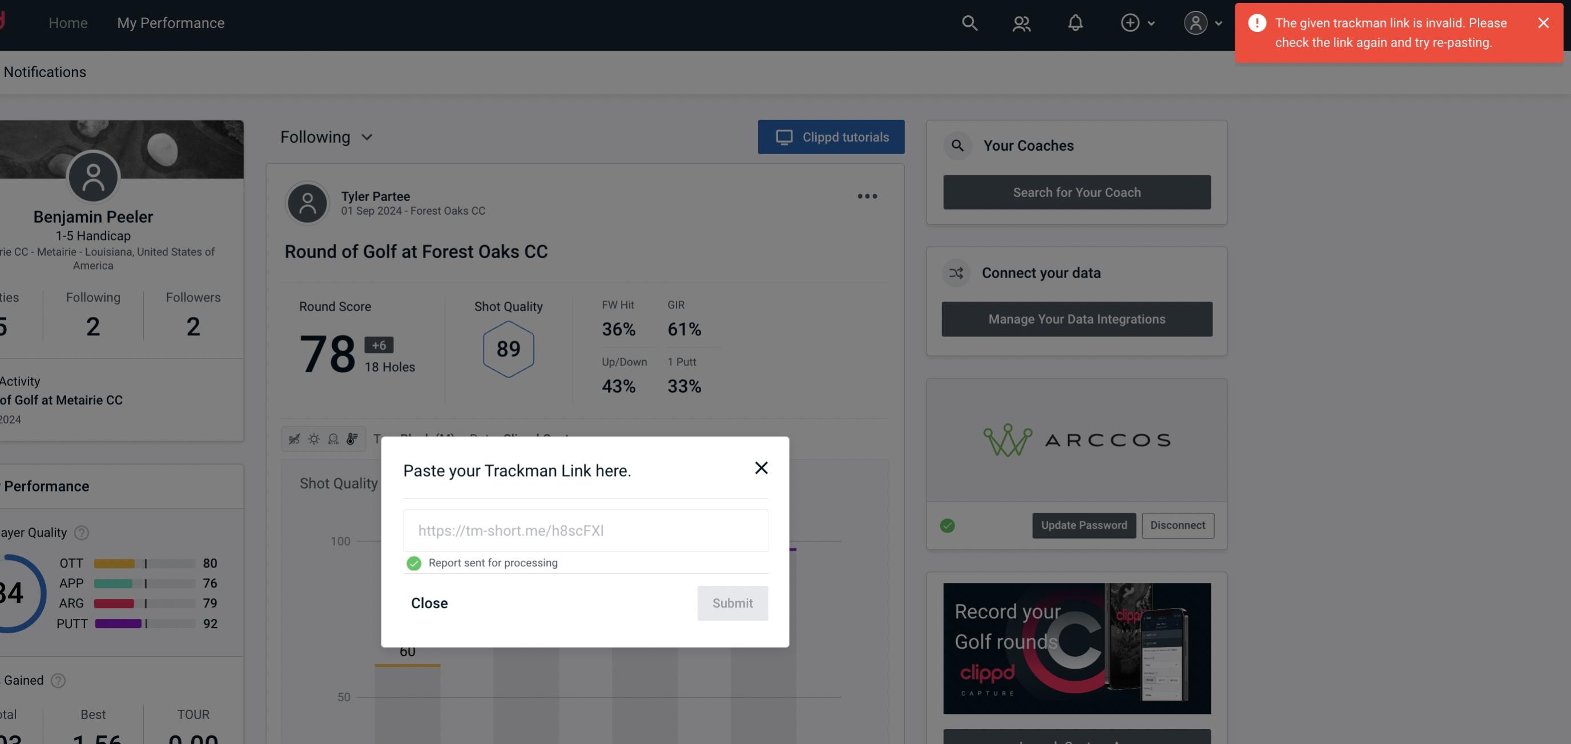Viewport: 1571px width, 744px height.
Task: Expand the add content dropdown arrow
Action: pos(1150,22)
